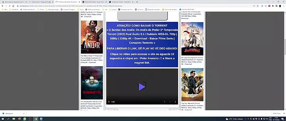Image resolution: width=286 pixels, height=121 pixels.
Task: Open the Chrome three-dot menu
Action: coord(284,6)
